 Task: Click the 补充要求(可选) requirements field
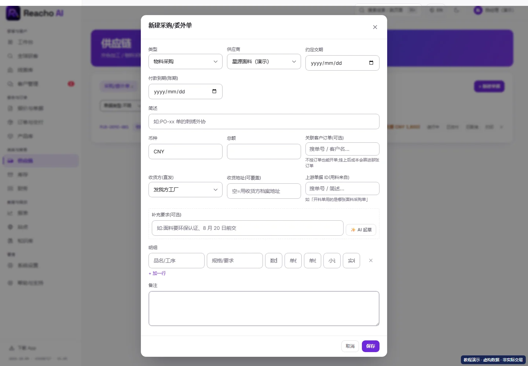[x=247, y=228]
